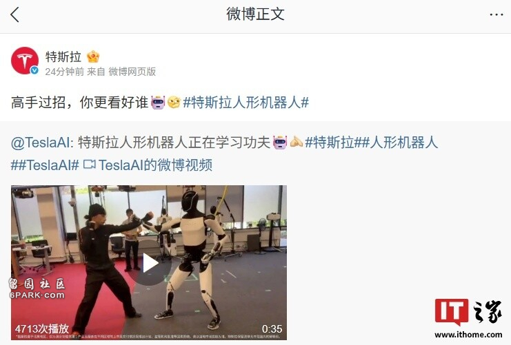The width and height of the screenshot is (511, 345).
Task: Click the 微博网页版 source link
Action: click(132, 72)
